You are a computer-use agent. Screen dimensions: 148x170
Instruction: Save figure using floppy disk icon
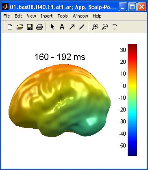tap(30, 27)
